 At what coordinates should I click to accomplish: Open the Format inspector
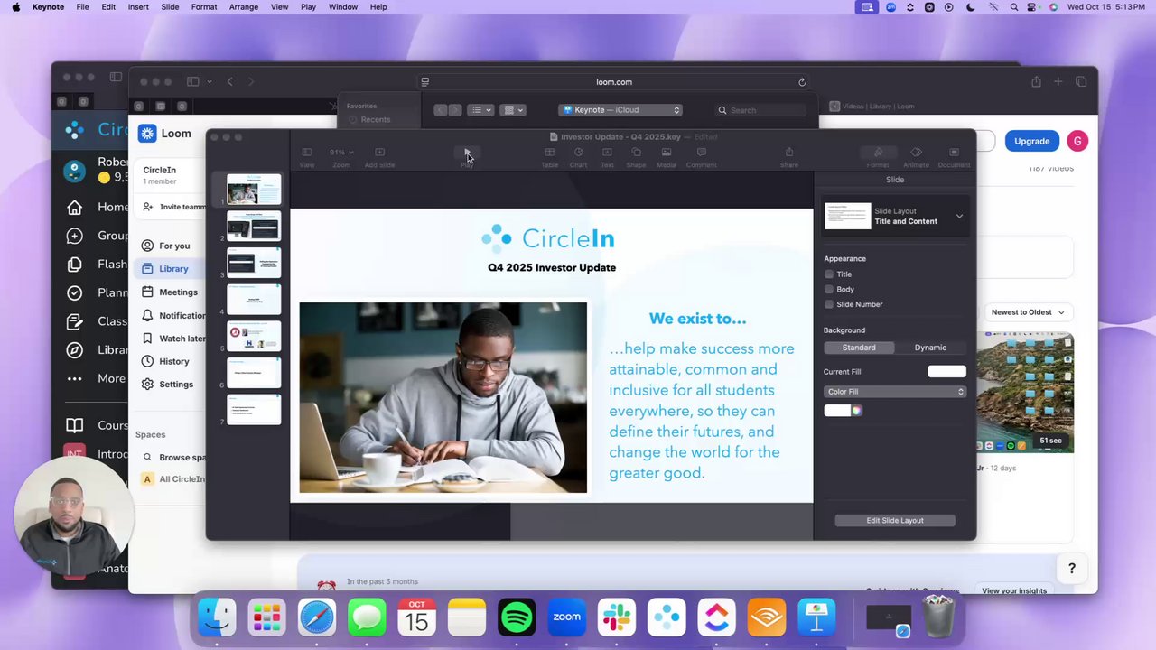878,153
